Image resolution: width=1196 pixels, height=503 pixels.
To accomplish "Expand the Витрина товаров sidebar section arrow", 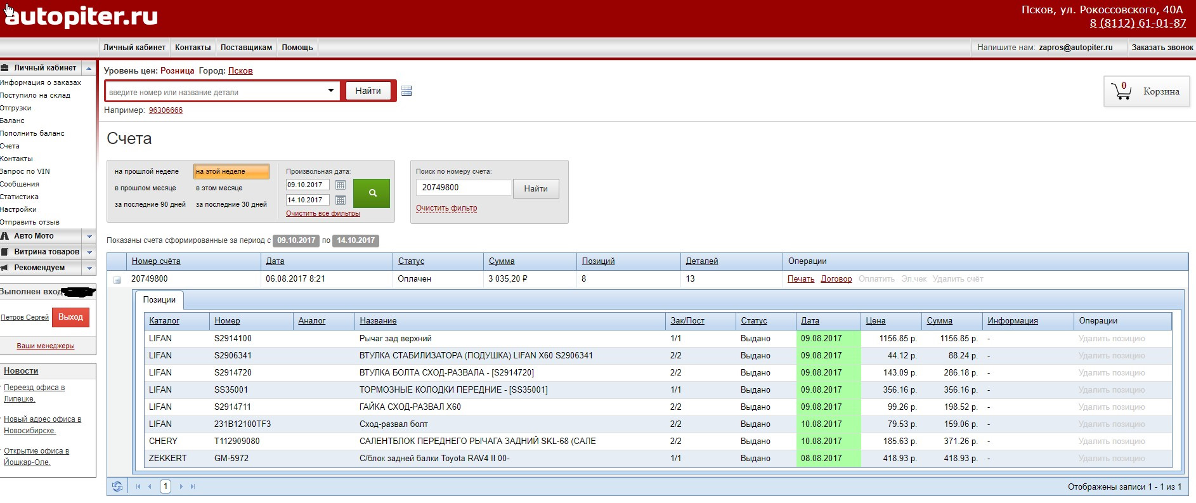I will click(89, 252).
